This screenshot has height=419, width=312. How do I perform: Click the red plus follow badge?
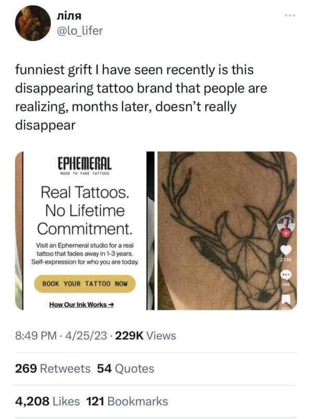click(x=285, y=232)
